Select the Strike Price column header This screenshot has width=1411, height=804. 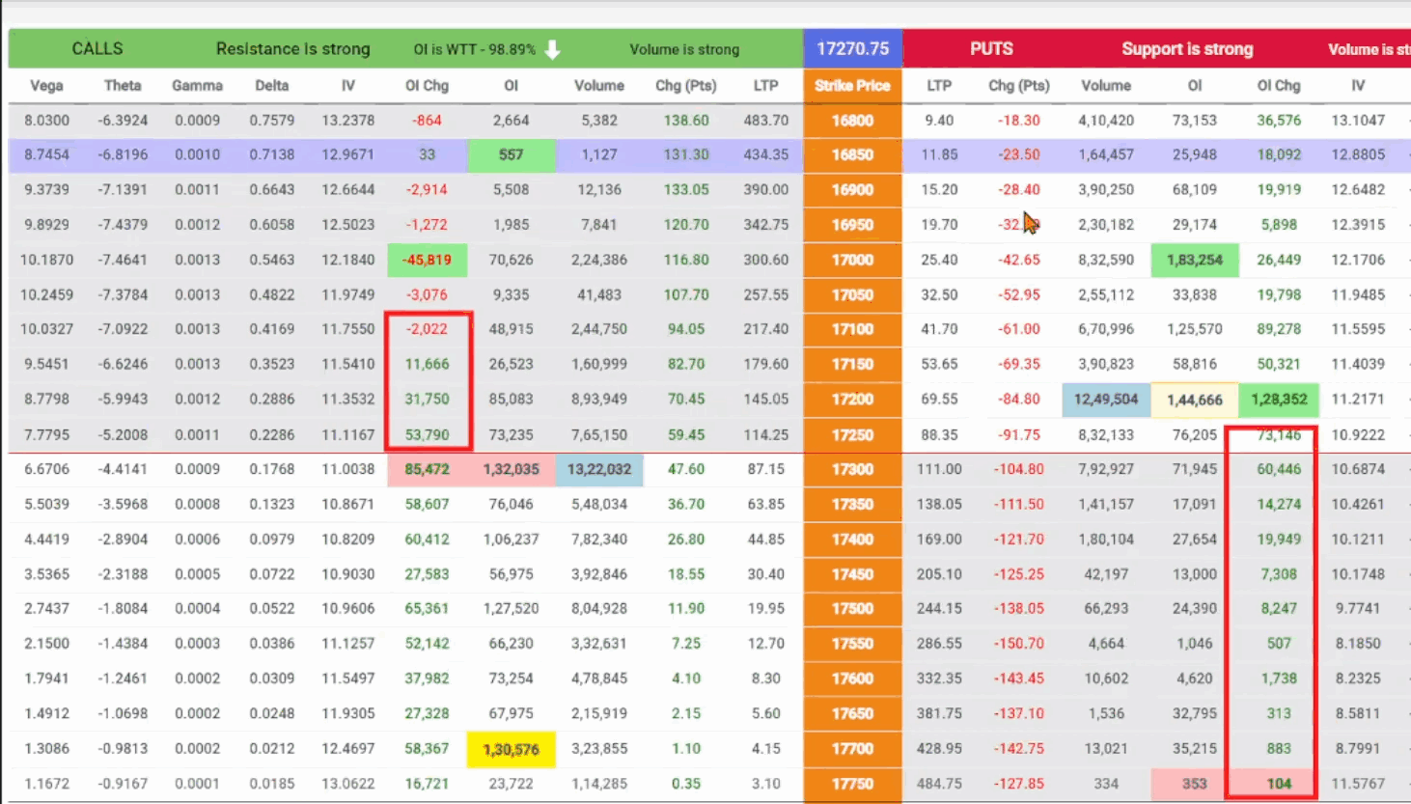(x=852, y=85)
